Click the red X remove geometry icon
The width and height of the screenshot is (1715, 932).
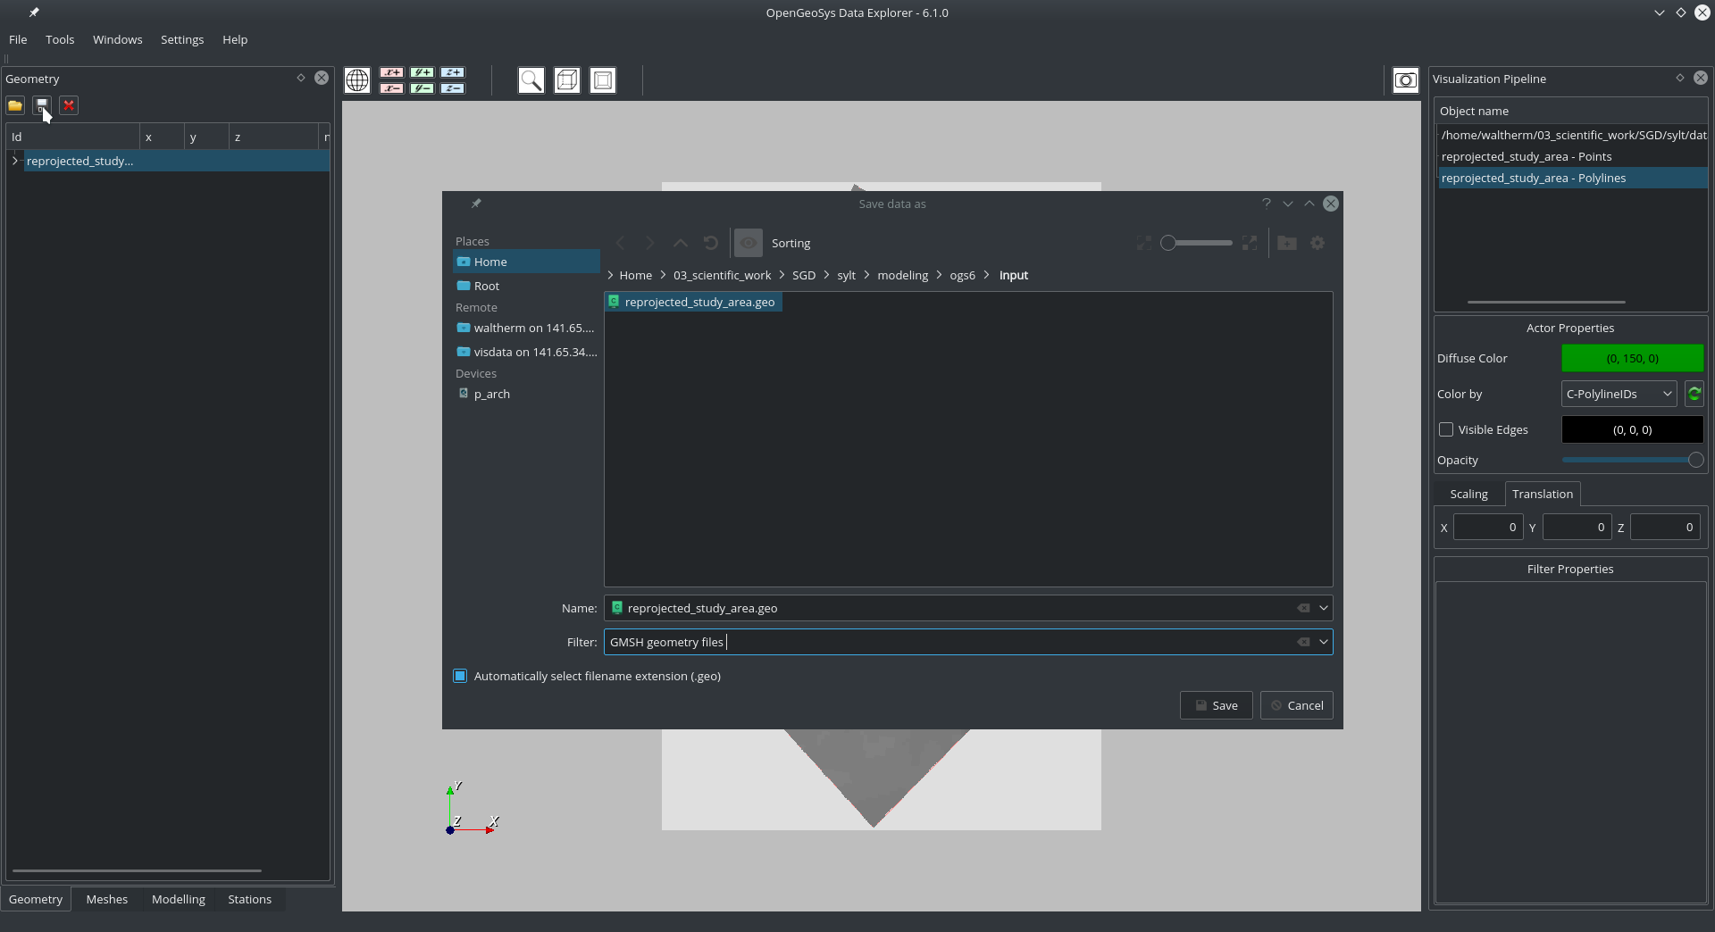tap(69, 105)
